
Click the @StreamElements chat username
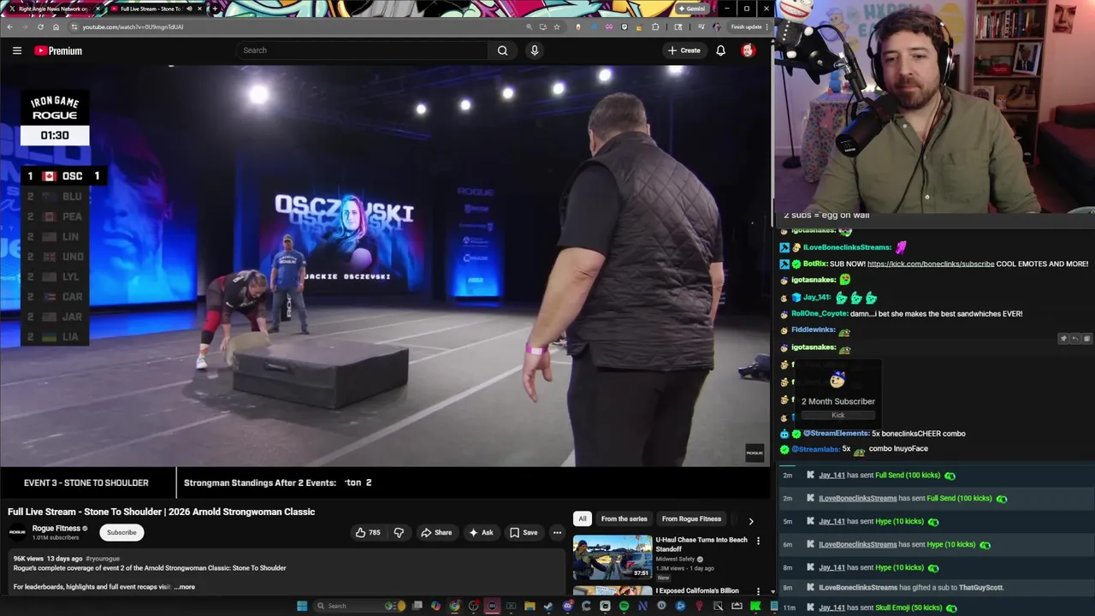pos(836,434)
